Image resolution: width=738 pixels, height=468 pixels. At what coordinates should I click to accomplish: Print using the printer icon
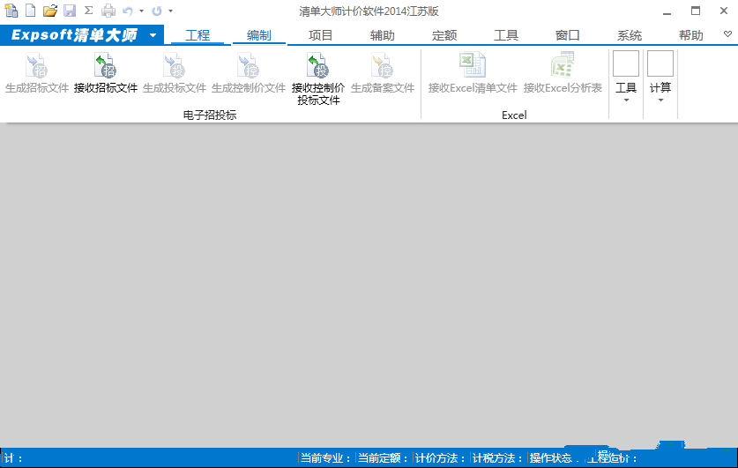[x=108, y=11]
